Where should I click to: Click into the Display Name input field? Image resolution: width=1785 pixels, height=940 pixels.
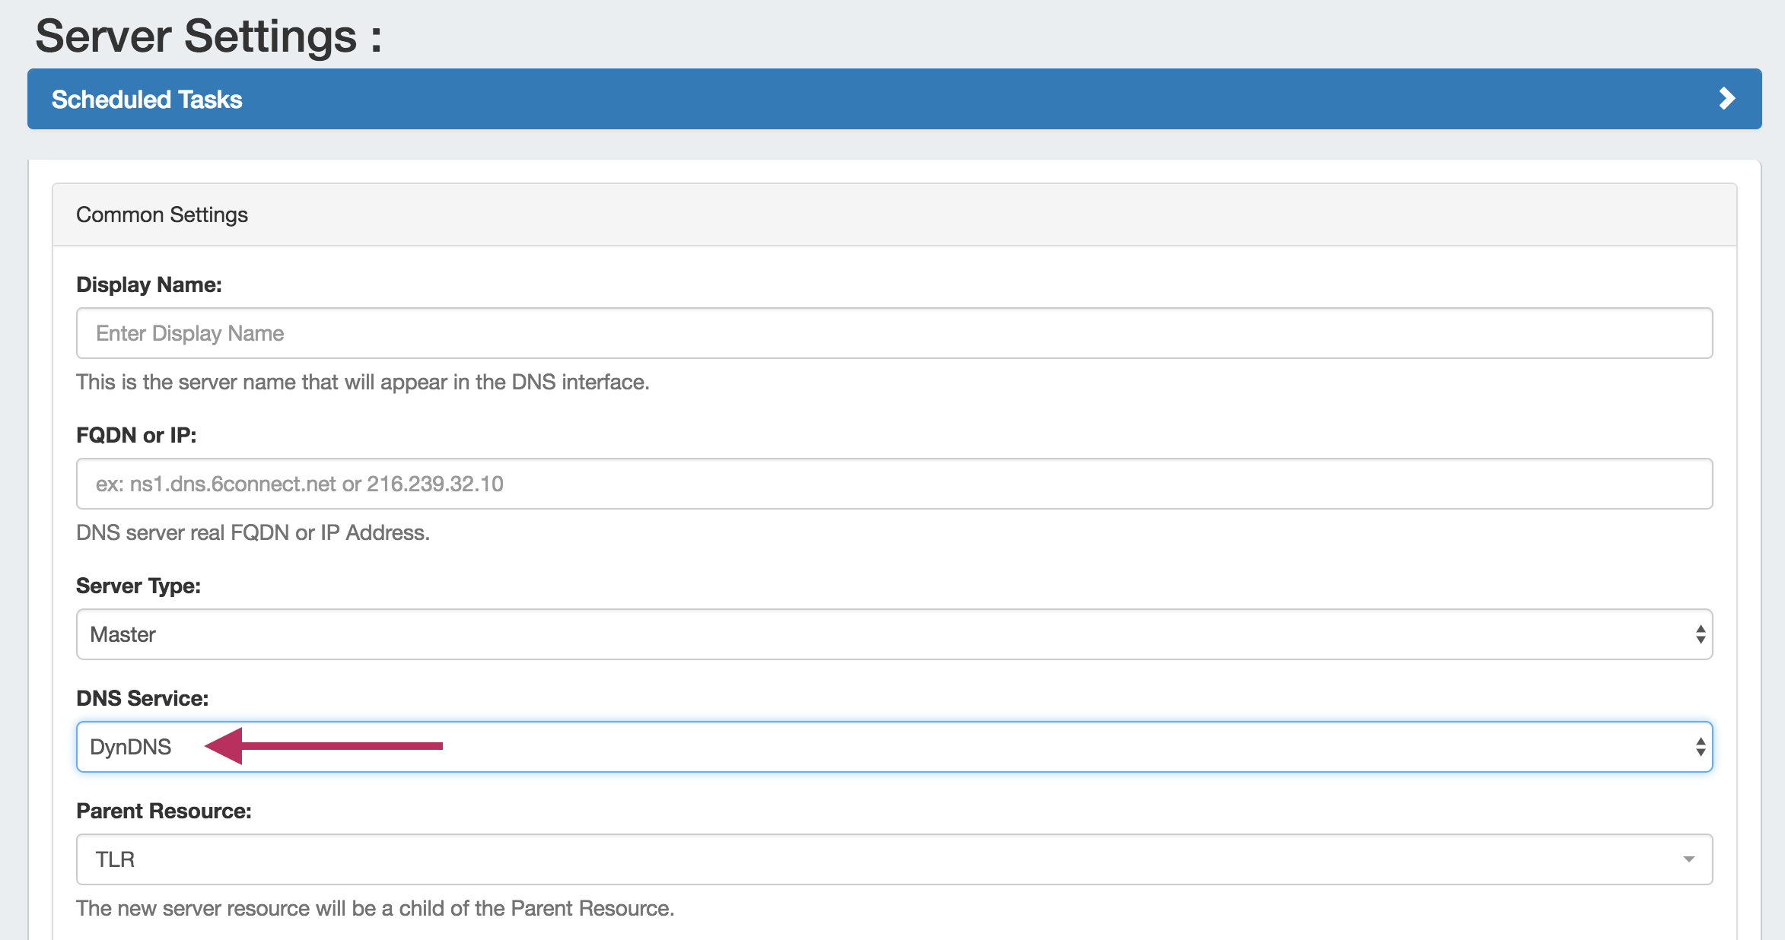(x=894, y=333)
